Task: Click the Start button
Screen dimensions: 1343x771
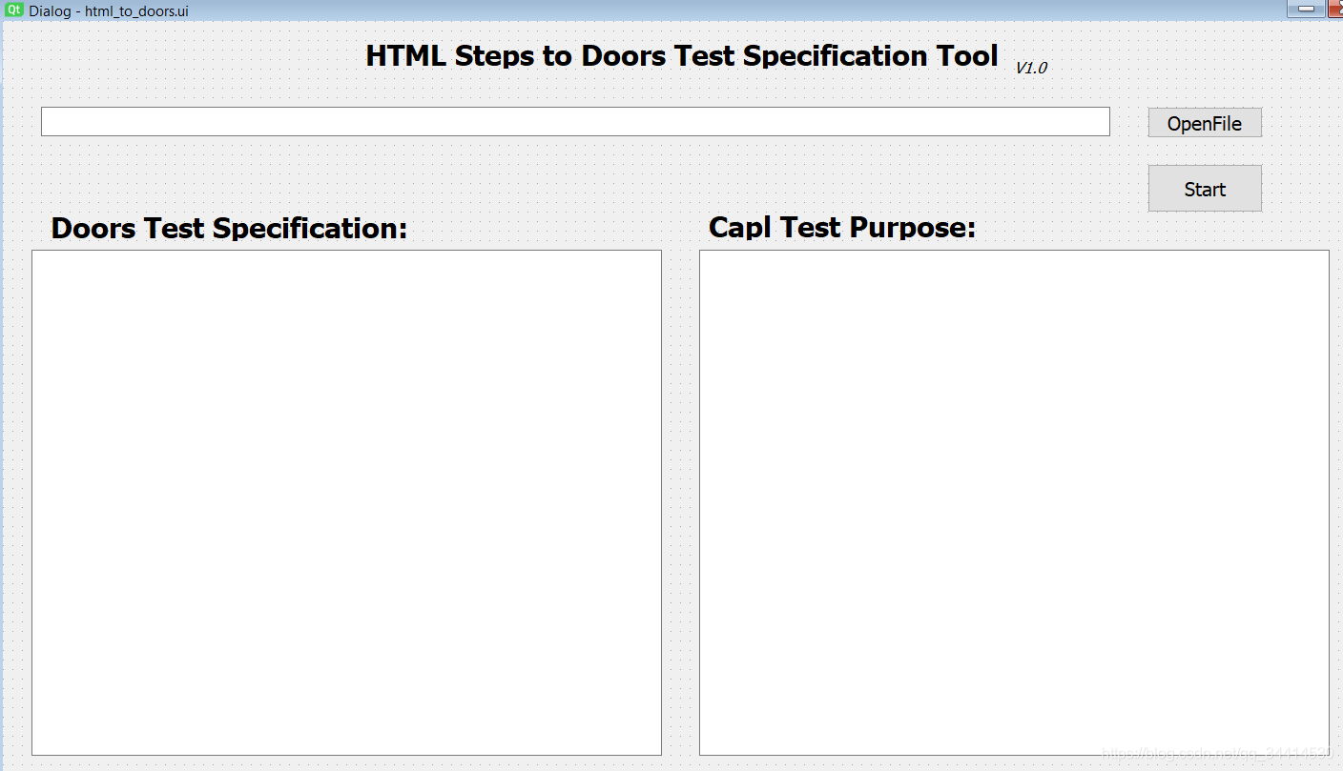Action: pyautogui.click(x=1205, y=189)
